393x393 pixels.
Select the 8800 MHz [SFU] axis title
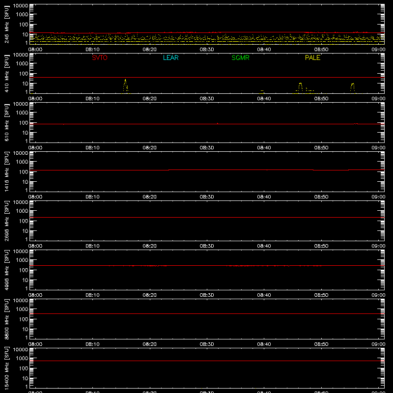point(6,319)
